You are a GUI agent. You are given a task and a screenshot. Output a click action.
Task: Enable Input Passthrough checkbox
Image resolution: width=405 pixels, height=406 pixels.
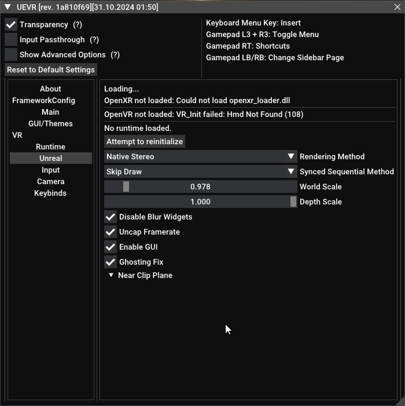[11, 39]
